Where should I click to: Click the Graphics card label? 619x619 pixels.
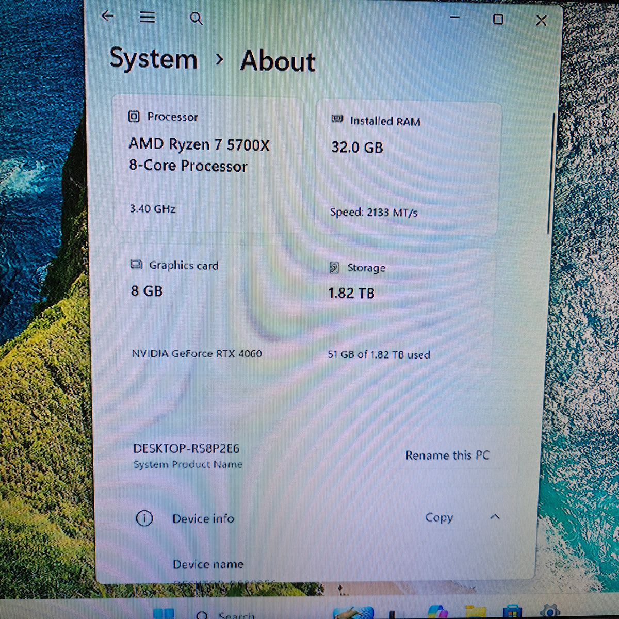click(x=184, y=265)
